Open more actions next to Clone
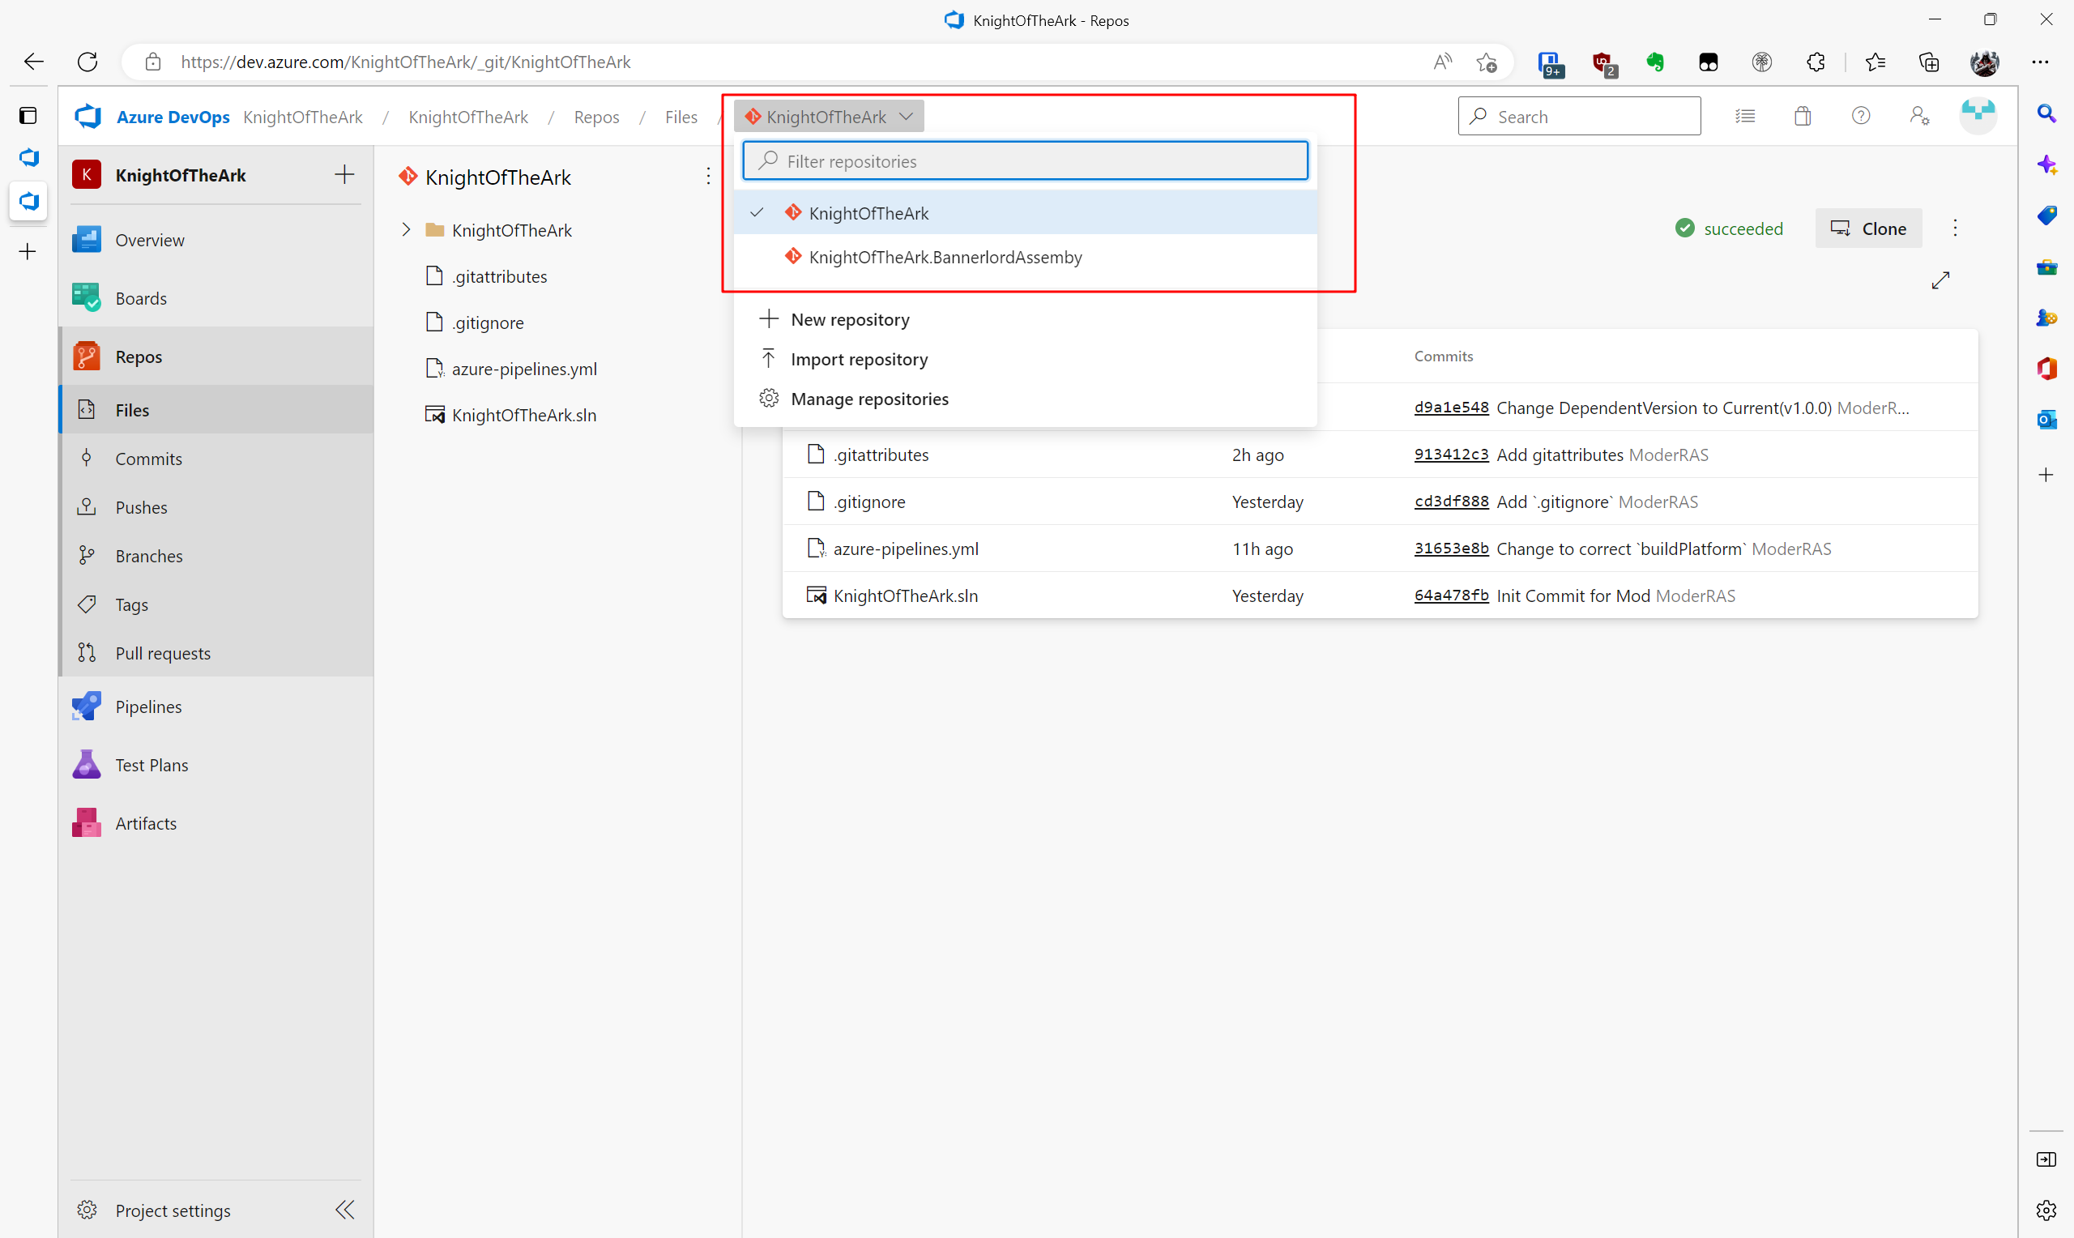The height and width of the screenshot is (1238, 2074). pyautogui.click(x=1955, y=228)
